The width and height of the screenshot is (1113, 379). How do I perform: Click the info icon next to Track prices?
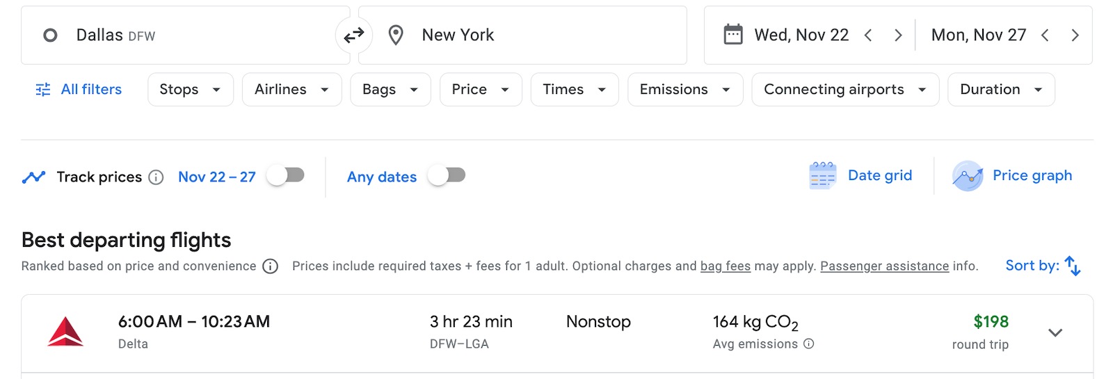click(x=157, y=177)
